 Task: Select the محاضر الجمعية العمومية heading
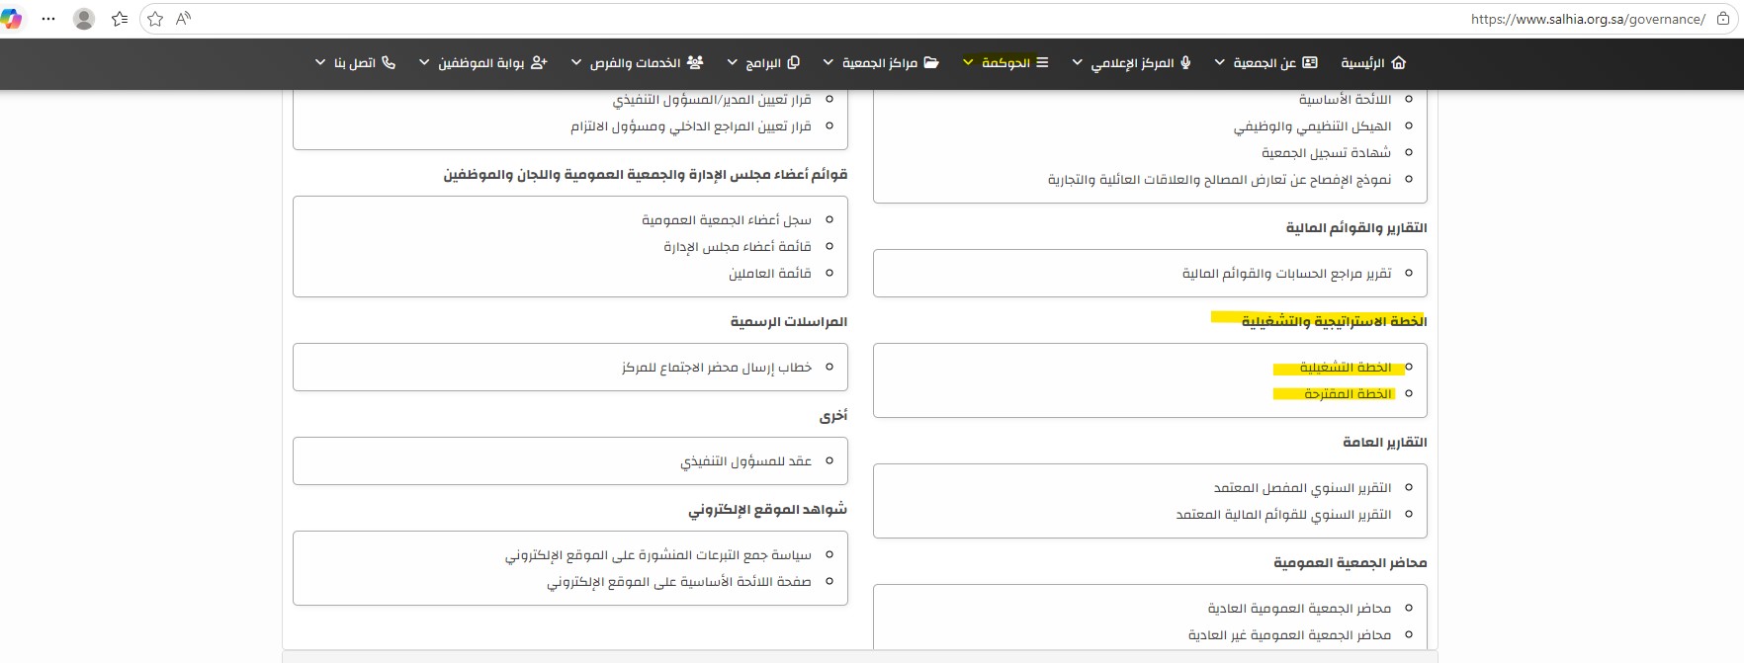click(x=1351, y=563)
